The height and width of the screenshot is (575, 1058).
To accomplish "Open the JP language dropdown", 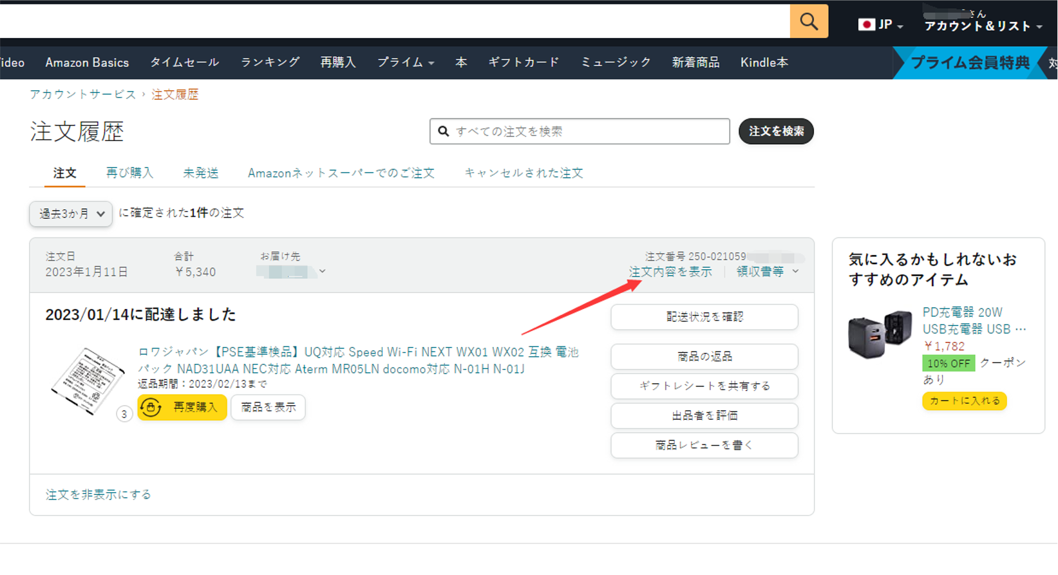I will [x=881, y=24].
